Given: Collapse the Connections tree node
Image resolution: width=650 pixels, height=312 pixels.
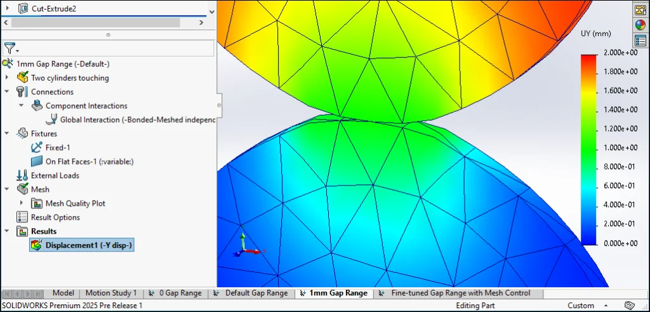Looking at the screenshot, I should tap(7, 92).
